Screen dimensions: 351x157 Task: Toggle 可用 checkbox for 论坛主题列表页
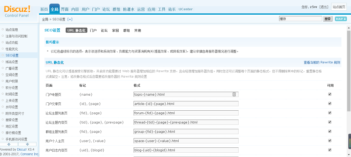[x=330, y=113]
